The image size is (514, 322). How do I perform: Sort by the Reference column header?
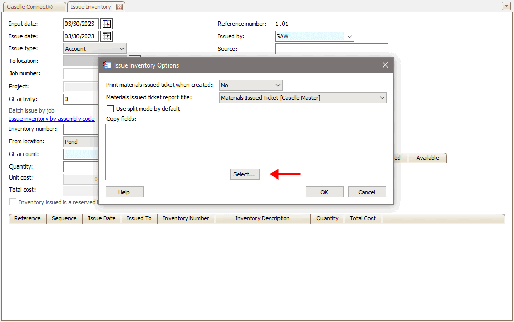point(28,218)
